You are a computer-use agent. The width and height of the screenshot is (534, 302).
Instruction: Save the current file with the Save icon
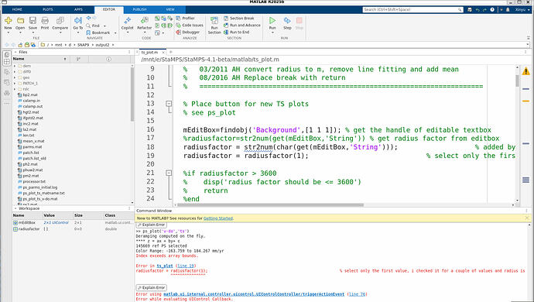33,21
